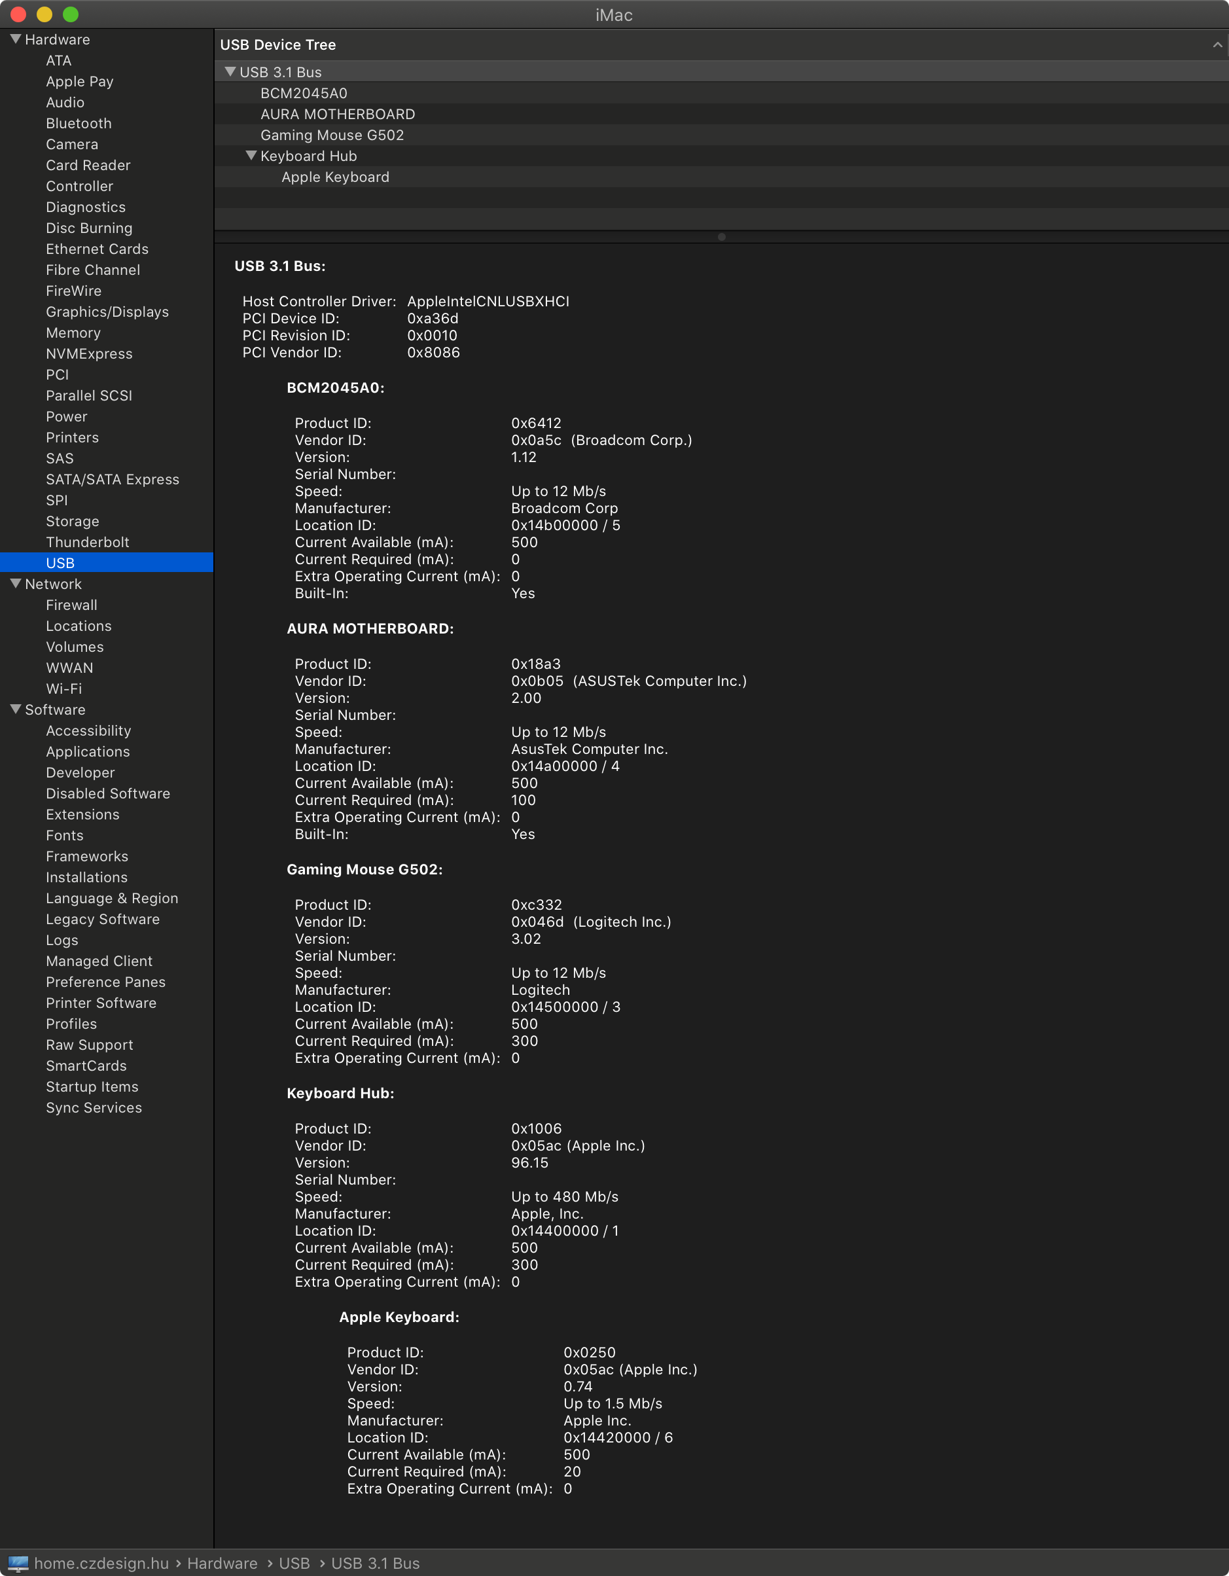The height and width of the screenshot is (1576, 1229).
Task: Collapse the Hardware section triangle
Action: (x=15, y=39)
